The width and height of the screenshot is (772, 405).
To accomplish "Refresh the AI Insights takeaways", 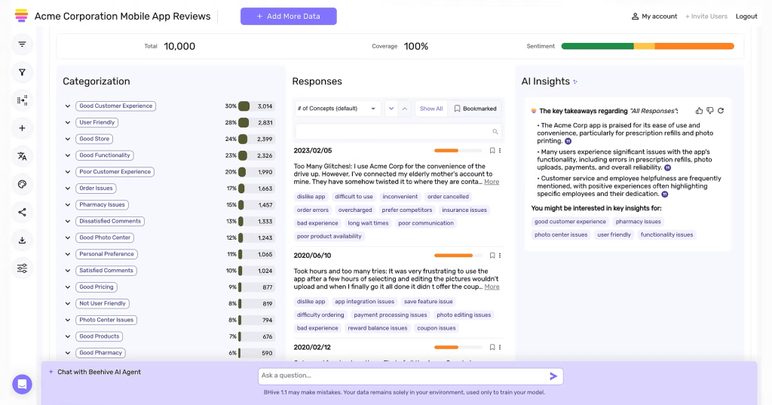I will pos(721,111).
